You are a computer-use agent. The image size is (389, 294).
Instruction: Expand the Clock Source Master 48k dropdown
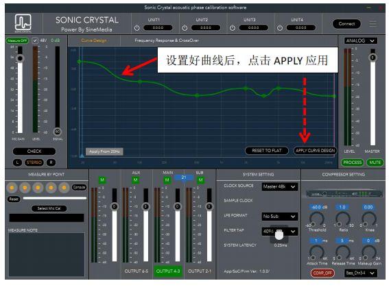click(x=280, y=186)
